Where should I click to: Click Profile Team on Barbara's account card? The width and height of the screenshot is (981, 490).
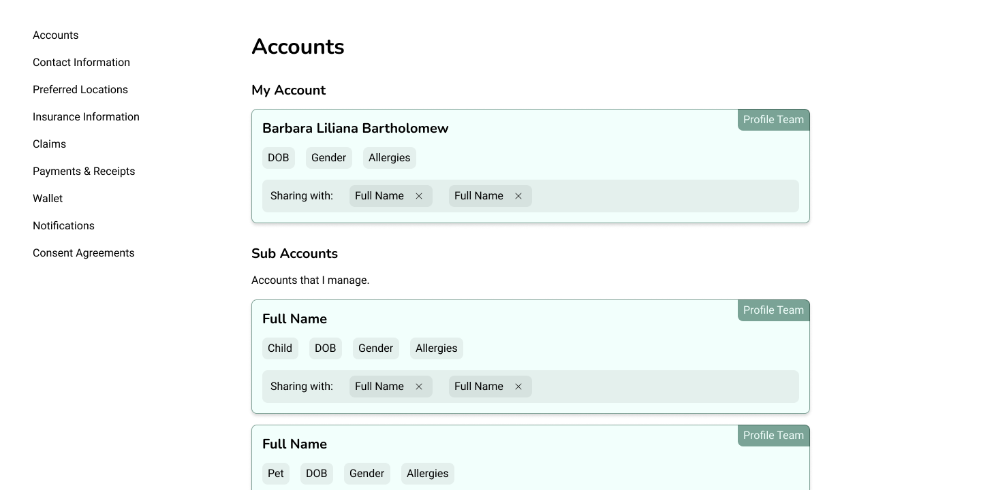773,120
